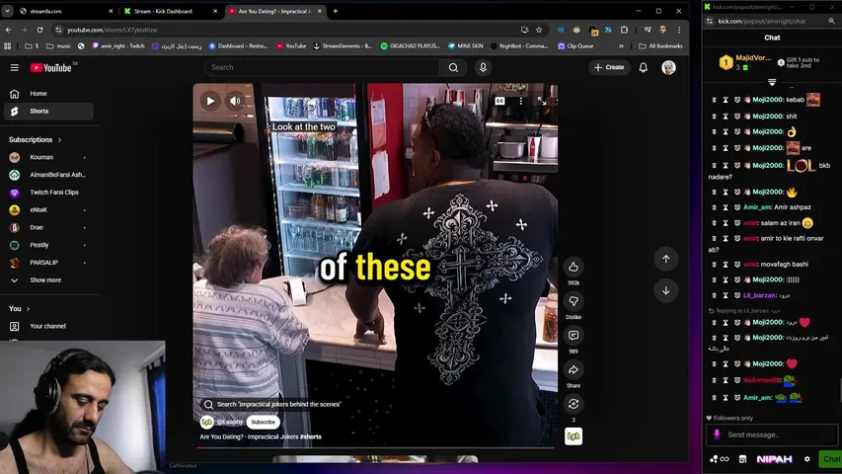Open the Chrome profile avatar
The height and width of the screenshot is (474, 842).
click(662, 30)
